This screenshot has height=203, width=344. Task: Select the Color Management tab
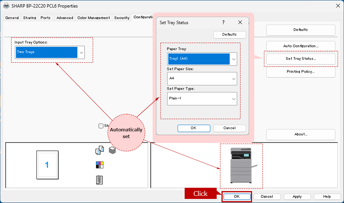(94, 18)
